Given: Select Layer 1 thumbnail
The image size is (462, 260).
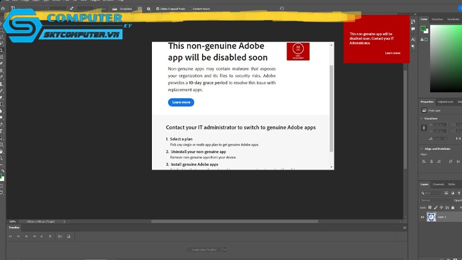Looking at the screenshot, I should (431, 217).
